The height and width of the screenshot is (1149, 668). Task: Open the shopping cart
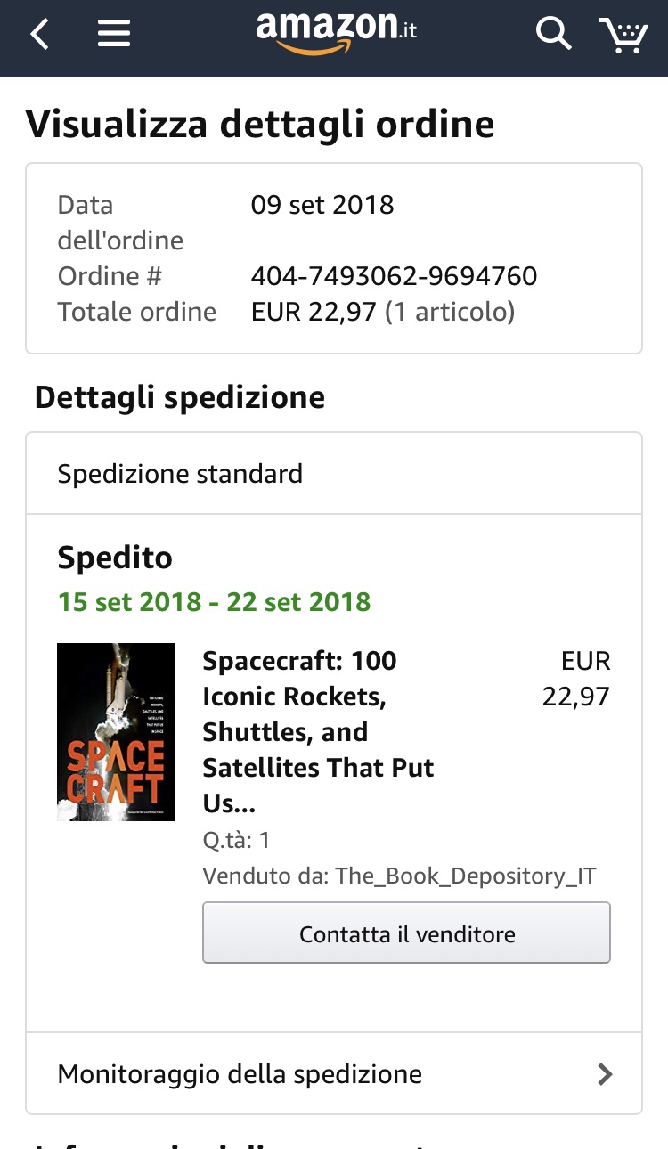623,35
